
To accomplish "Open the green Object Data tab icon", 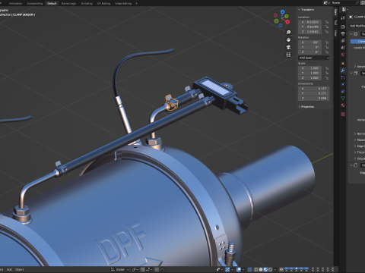I will tap(343, 98).
